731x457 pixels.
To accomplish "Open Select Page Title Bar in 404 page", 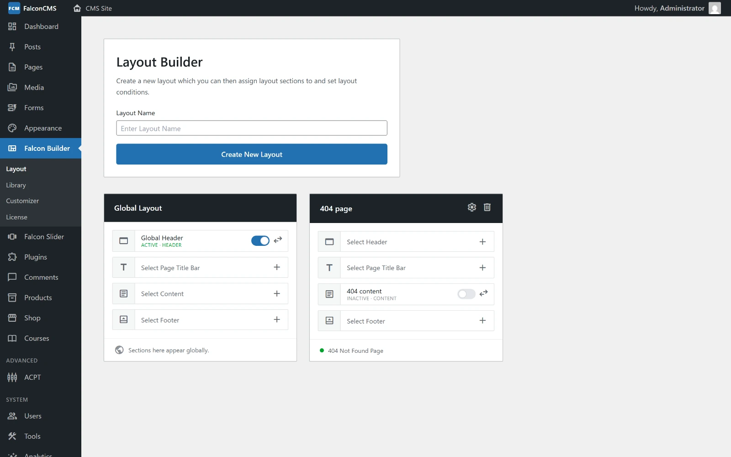I will pos(406,268).
